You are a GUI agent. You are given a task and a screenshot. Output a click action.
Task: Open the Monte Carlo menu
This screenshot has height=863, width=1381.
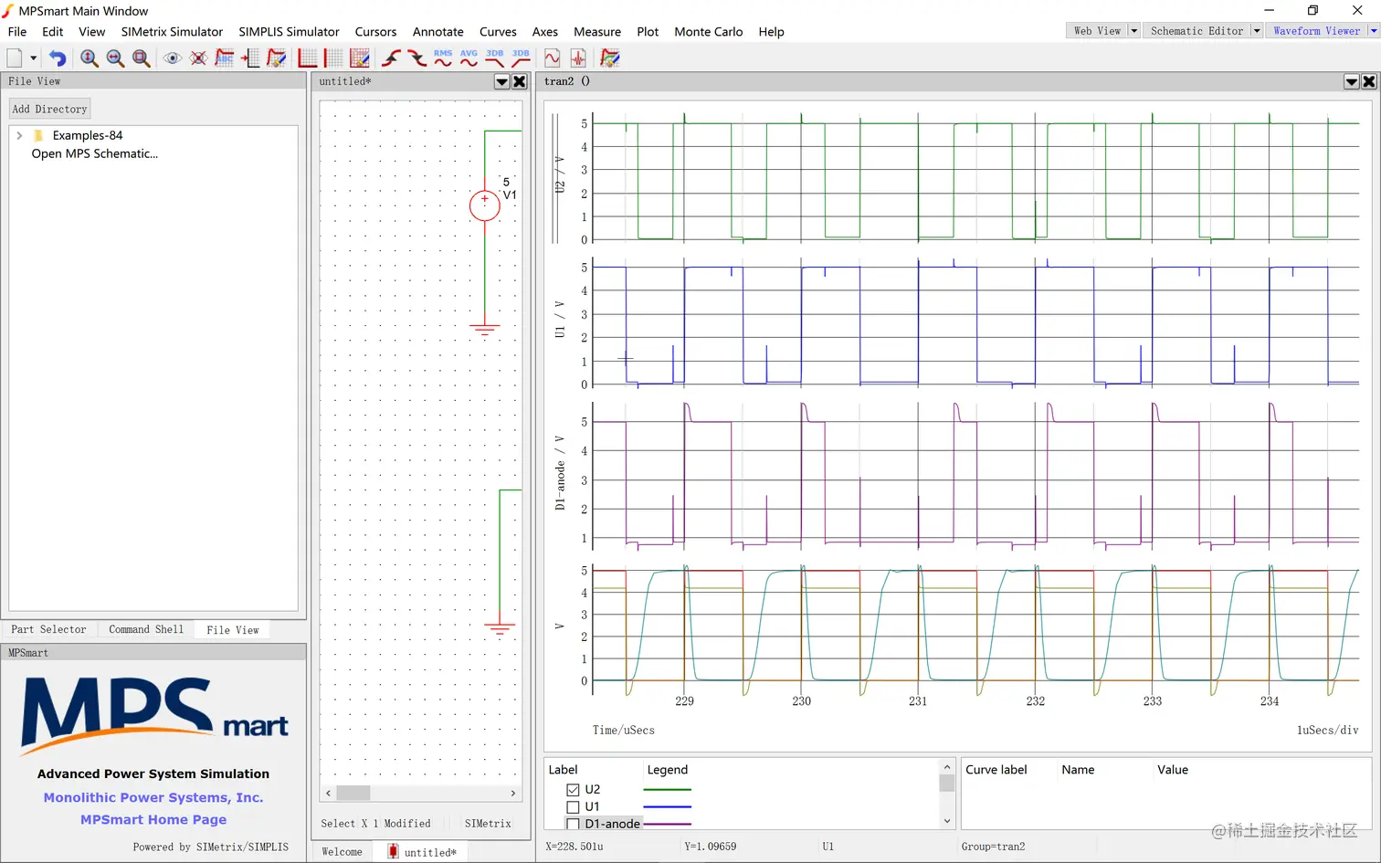click(709, 31)
